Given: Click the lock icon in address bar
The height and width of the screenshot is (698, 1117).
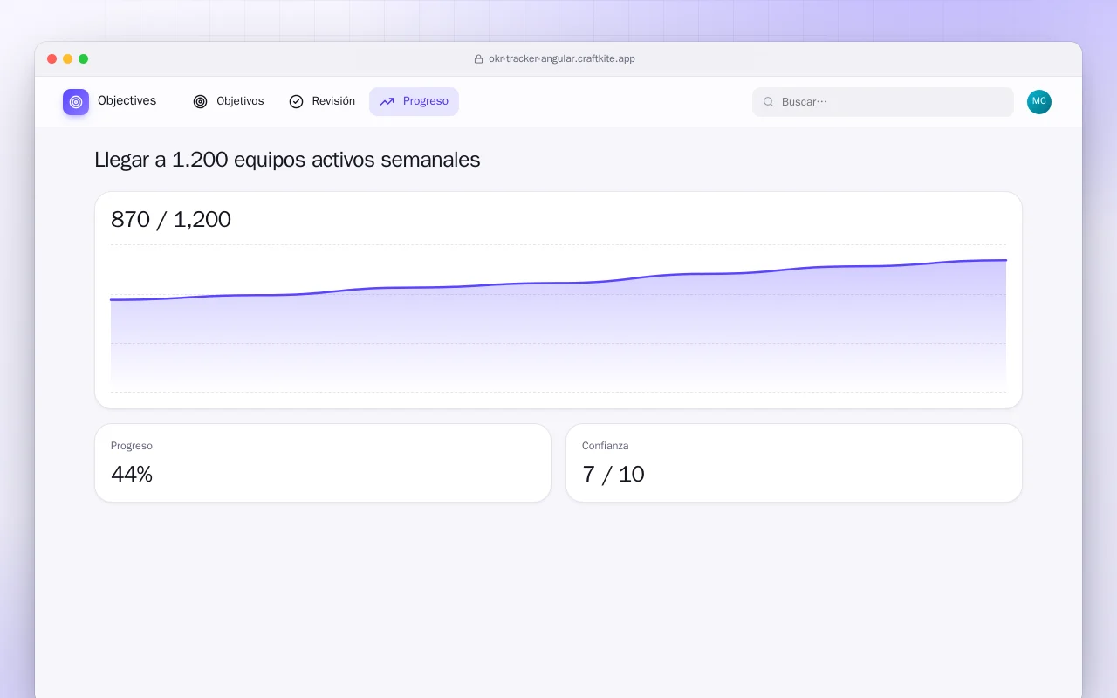Looking at the screenshot, I should coord(478,59).
